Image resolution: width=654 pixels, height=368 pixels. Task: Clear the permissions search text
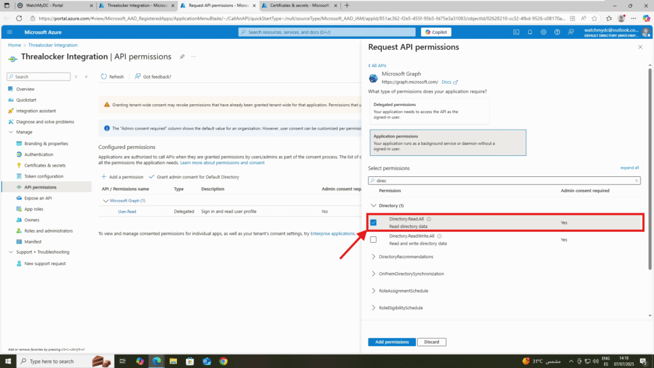pyautogui.click(x=637, y=181)
